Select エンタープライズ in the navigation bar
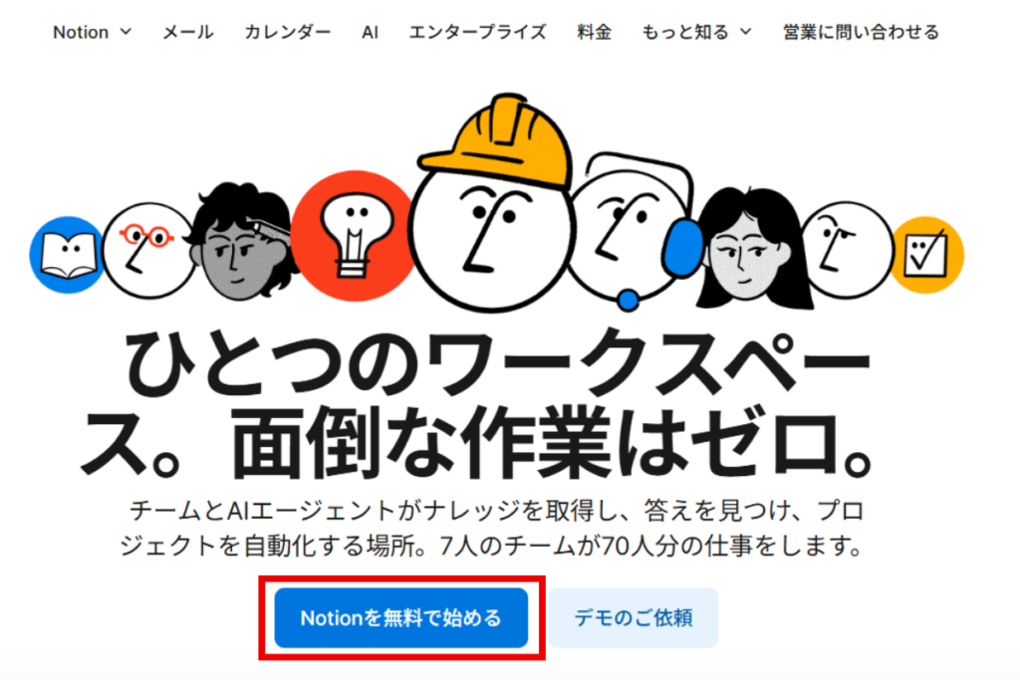Screen dimensions: 1020x680 (477, 32)
